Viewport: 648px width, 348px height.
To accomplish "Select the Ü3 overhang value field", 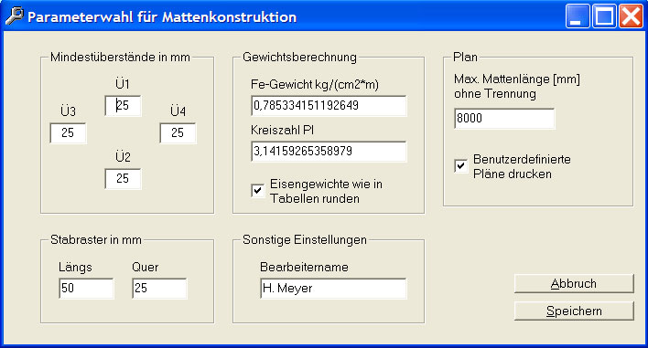I will click(x=69, y=132).
